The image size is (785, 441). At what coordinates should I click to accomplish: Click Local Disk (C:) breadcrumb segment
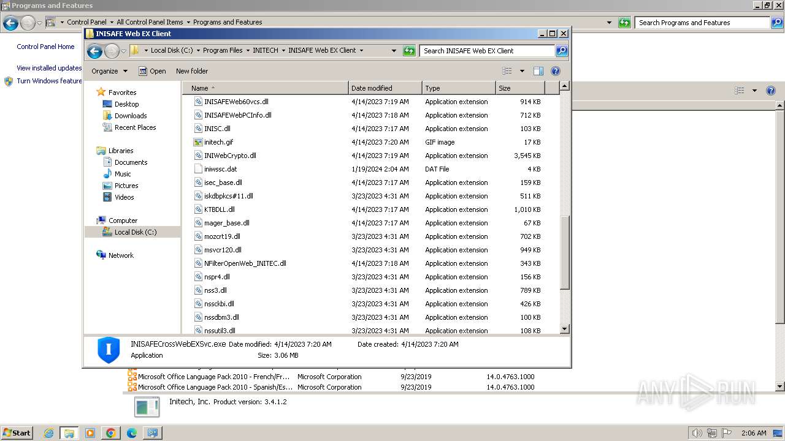[x=172, y=51]
